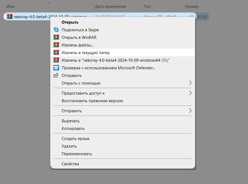Click WinRAR icon beside "Открыть в WinRAR"
The height and width of the screenshot is (184, 248).
point(56,38)
